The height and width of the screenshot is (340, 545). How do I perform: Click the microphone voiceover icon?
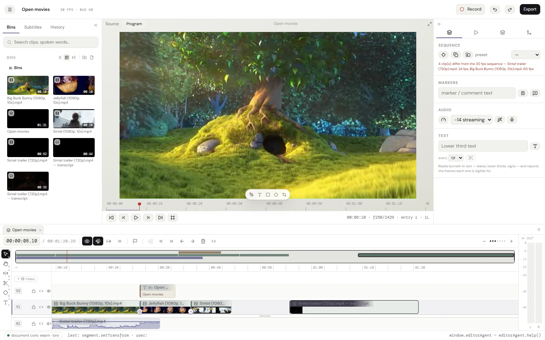(x=512, y=120)
